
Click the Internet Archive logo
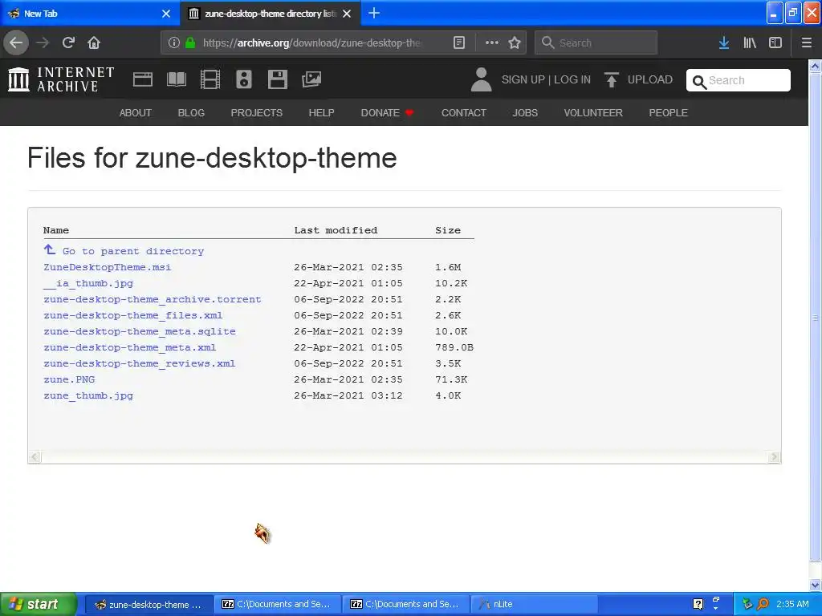click(x=61, y=79)
